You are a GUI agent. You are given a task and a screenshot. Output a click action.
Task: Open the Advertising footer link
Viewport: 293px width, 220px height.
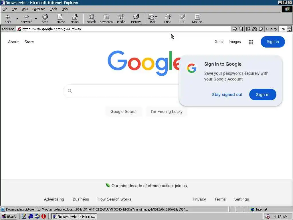(x=54, y=199)
